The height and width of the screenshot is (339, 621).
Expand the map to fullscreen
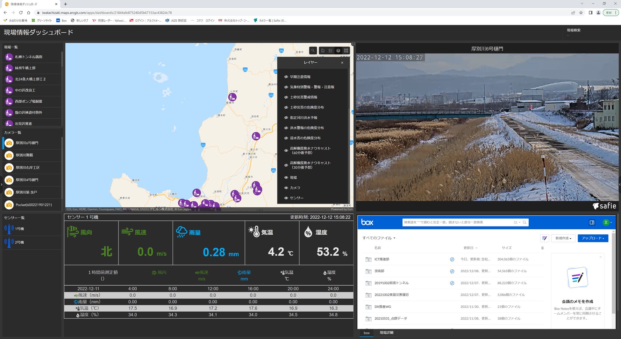pos(353,44)
